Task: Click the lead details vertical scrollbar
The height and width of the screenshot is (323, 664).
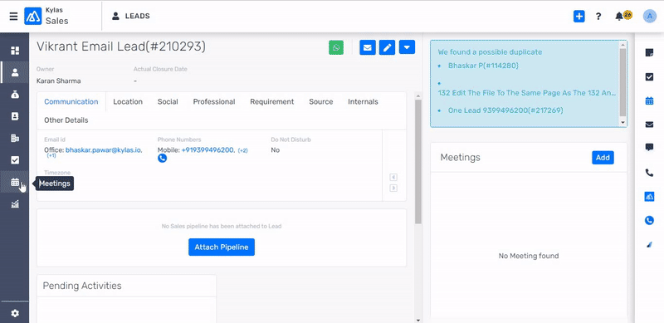Action: pyautogui.click(x=418, y=161)
